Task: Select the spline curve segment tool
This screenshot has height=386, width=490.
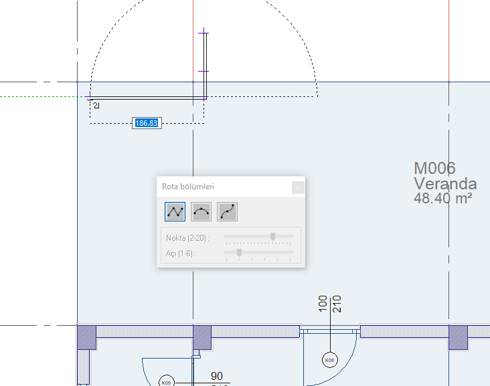Action: 227,211
